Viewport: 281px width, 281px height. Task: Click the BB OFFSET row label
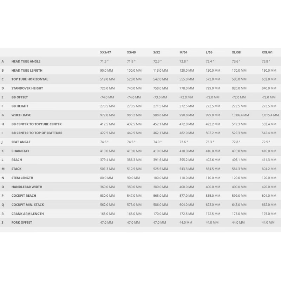click(x=20, y=97)
